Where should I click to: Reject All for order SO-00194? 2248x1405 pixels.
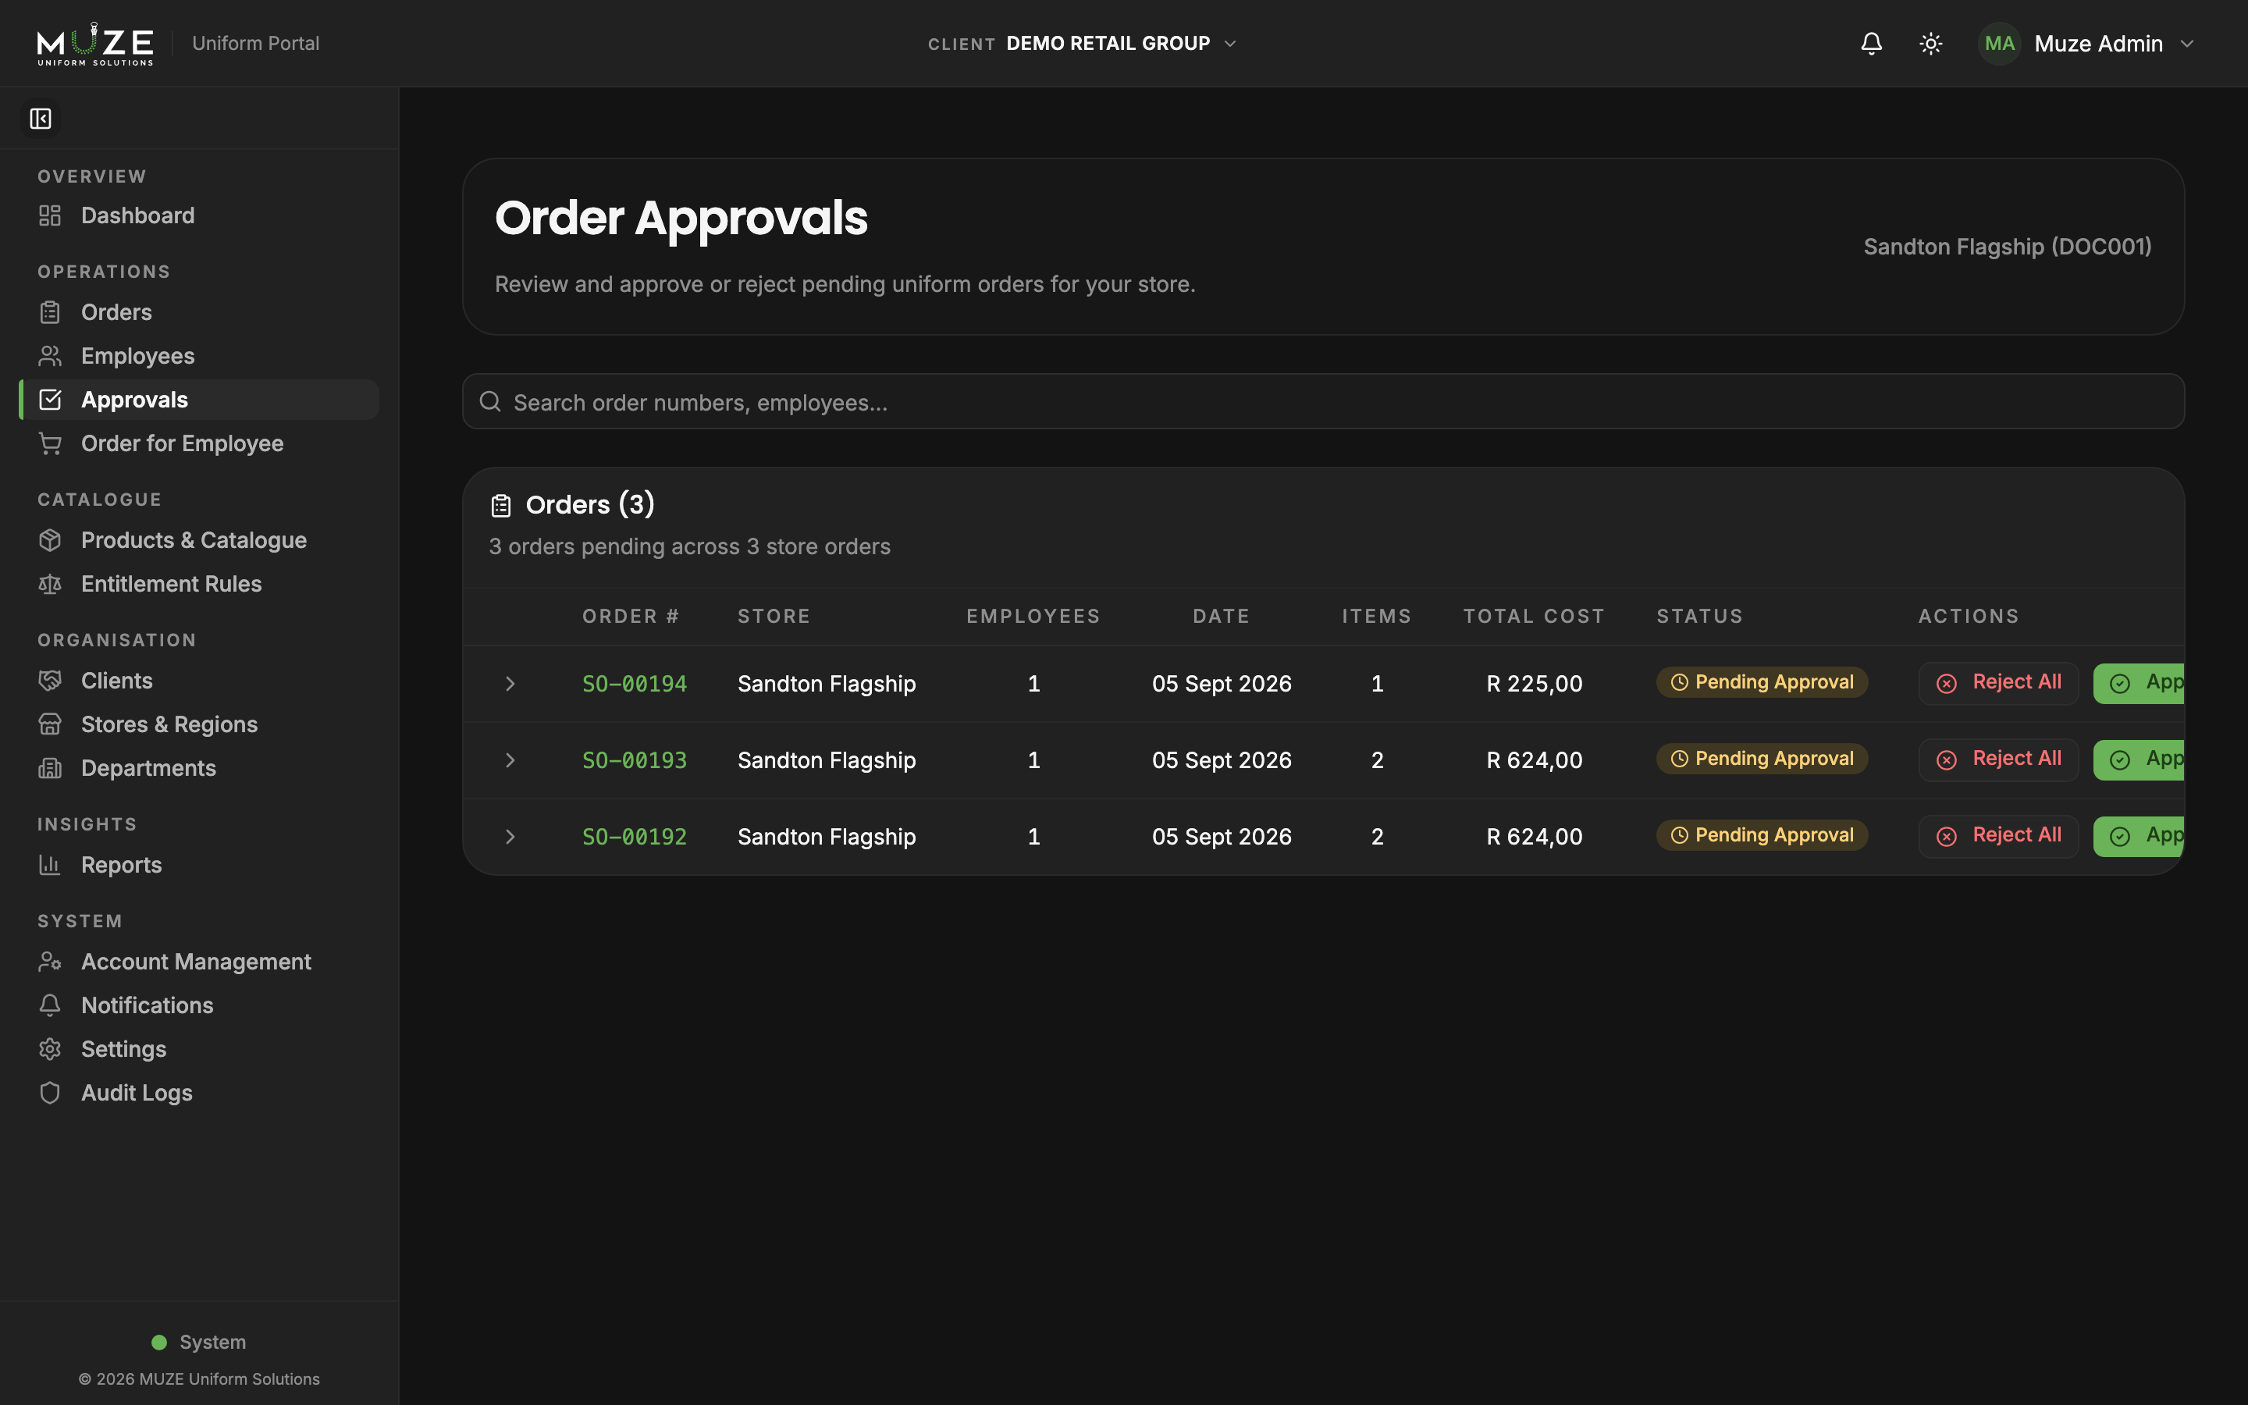point(1998,683)
